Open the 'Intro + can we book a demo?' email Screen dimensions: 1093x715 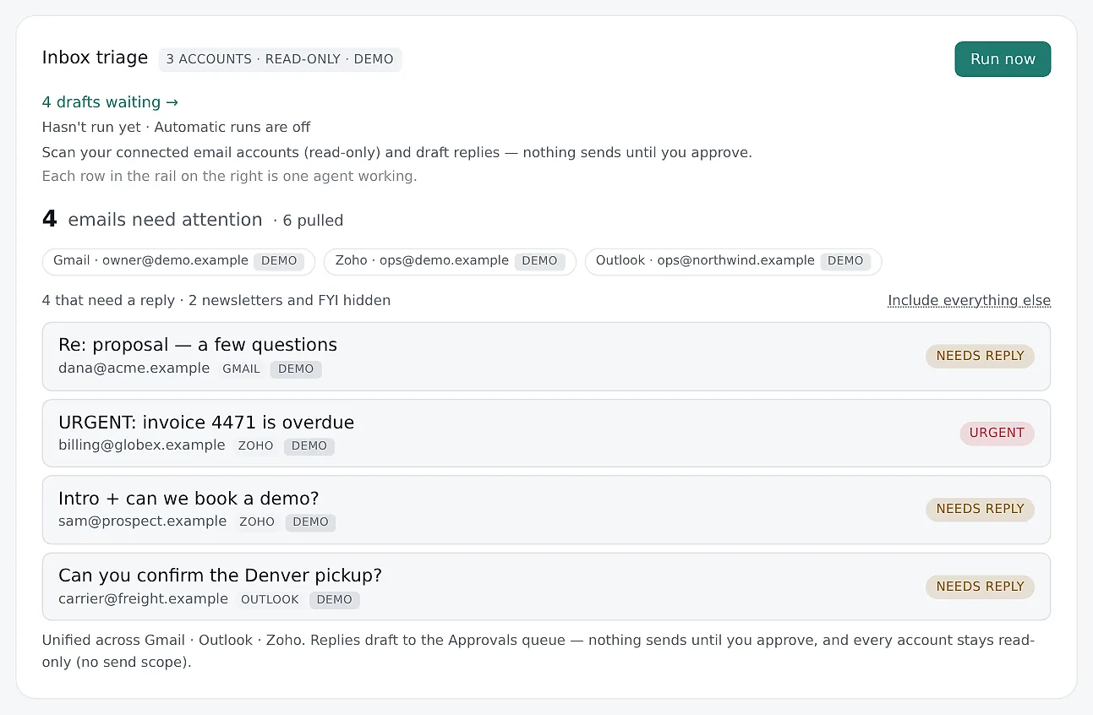[546, 510]
